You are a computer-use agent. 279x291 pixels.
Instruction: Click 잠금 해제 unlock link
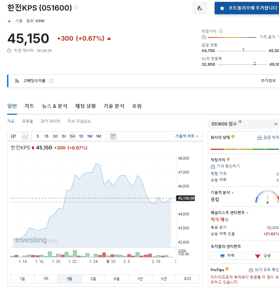(x=268, y=138)
